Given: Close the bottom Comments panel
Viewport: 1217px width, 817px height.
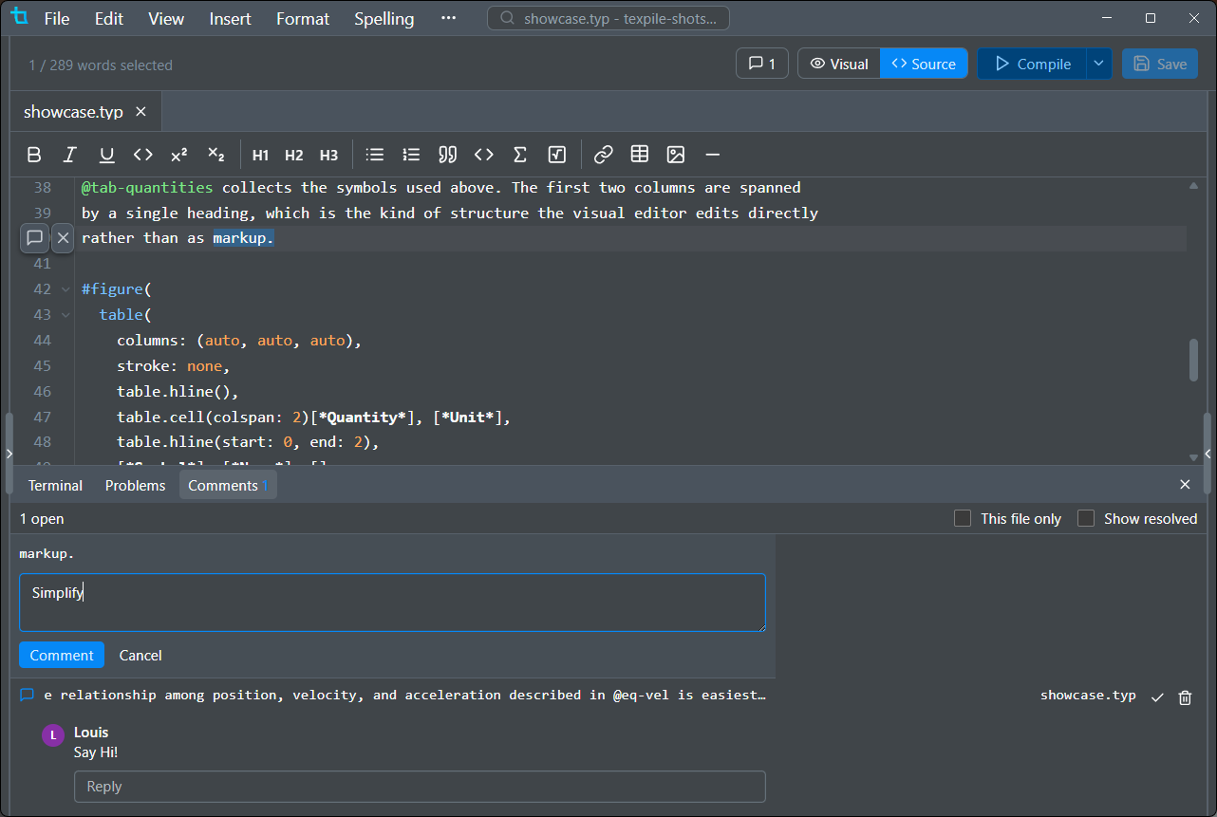Looking at the screenshot, I should coord(1185,485).
